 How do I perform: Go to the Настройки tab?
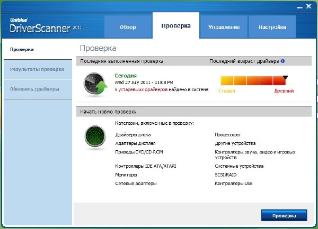click(273, 27)
